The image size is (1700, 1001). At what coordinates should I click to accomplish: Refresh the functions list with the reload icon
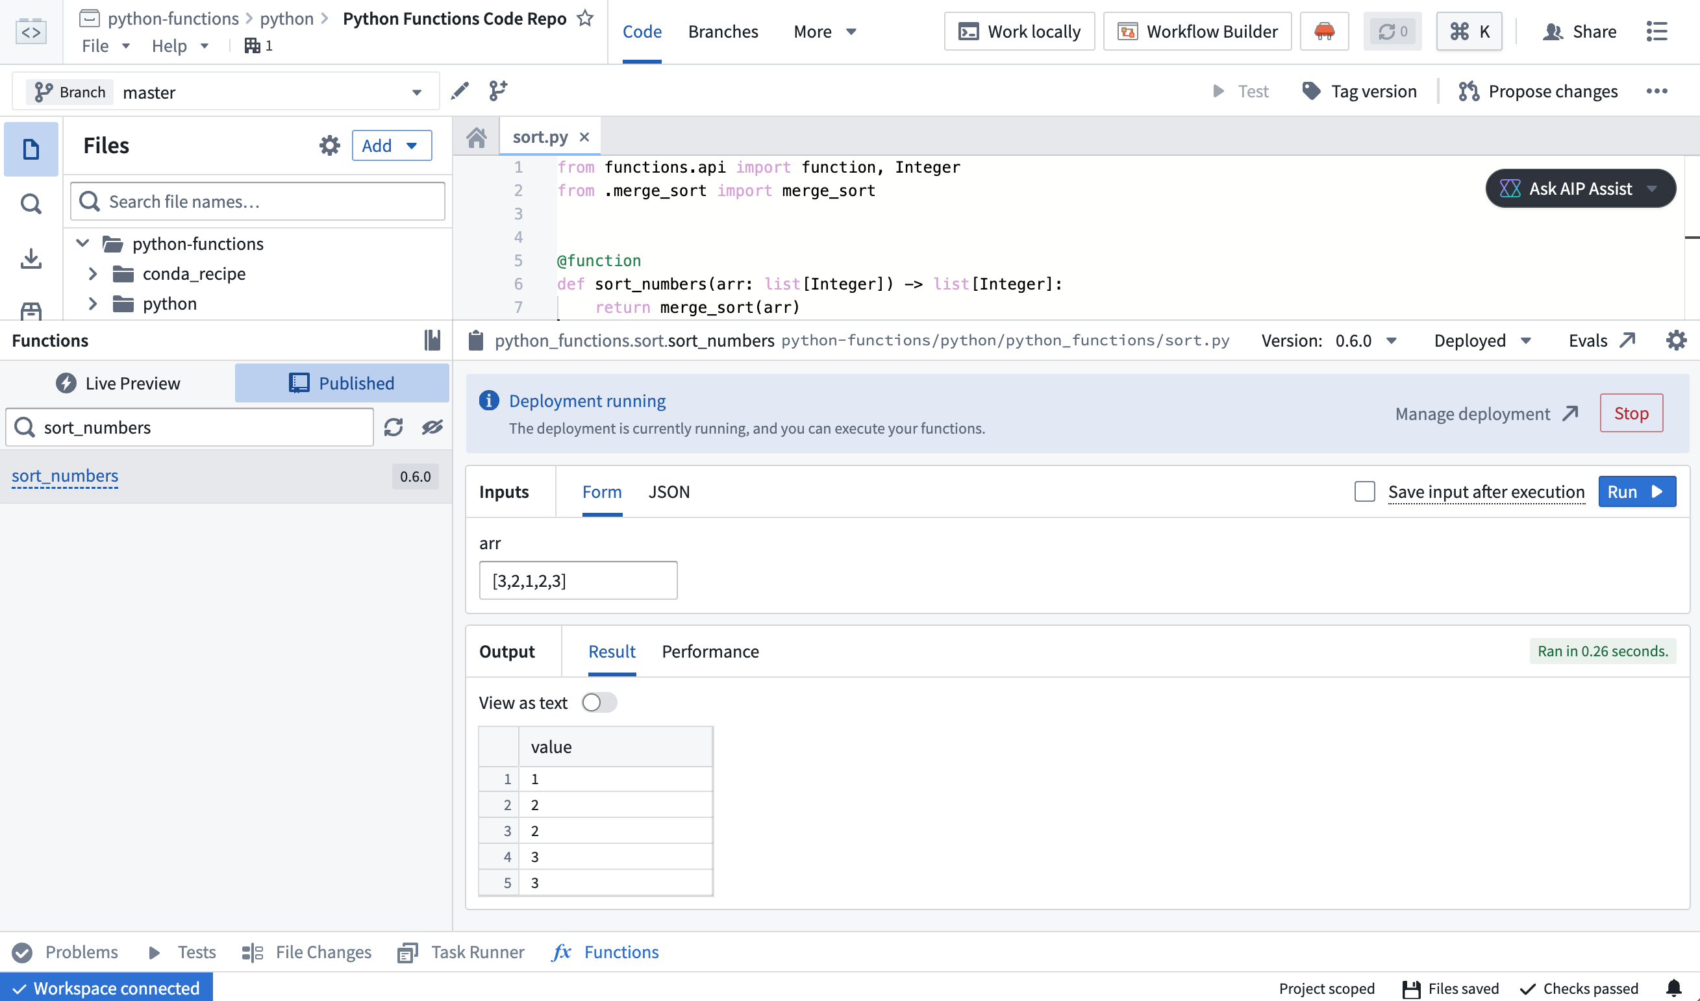click(x=394, y=427)
